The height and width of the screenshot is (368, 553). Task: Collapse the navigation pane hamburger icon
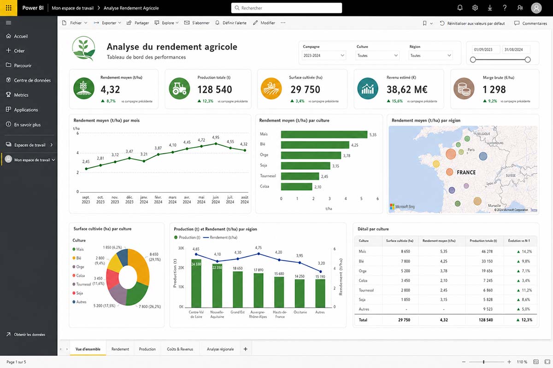[9, 23]
